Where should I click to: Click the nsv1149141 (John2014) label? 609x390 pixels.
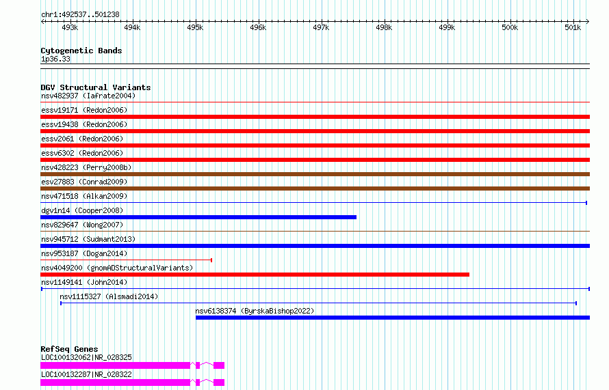[x=84, y=282]
